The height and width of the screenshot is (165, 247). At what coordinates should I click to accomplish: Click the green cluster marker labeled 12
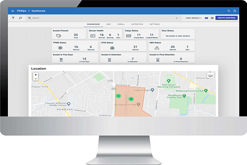pos(131,99)
